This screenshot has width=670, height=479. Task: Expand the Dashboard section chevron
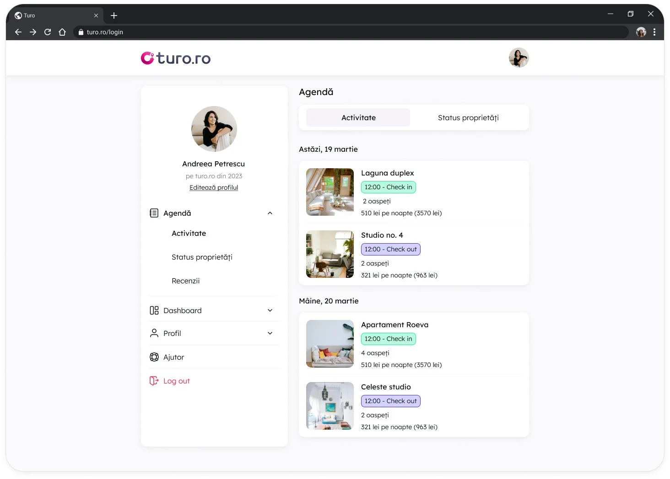click(x=270, y=310)
